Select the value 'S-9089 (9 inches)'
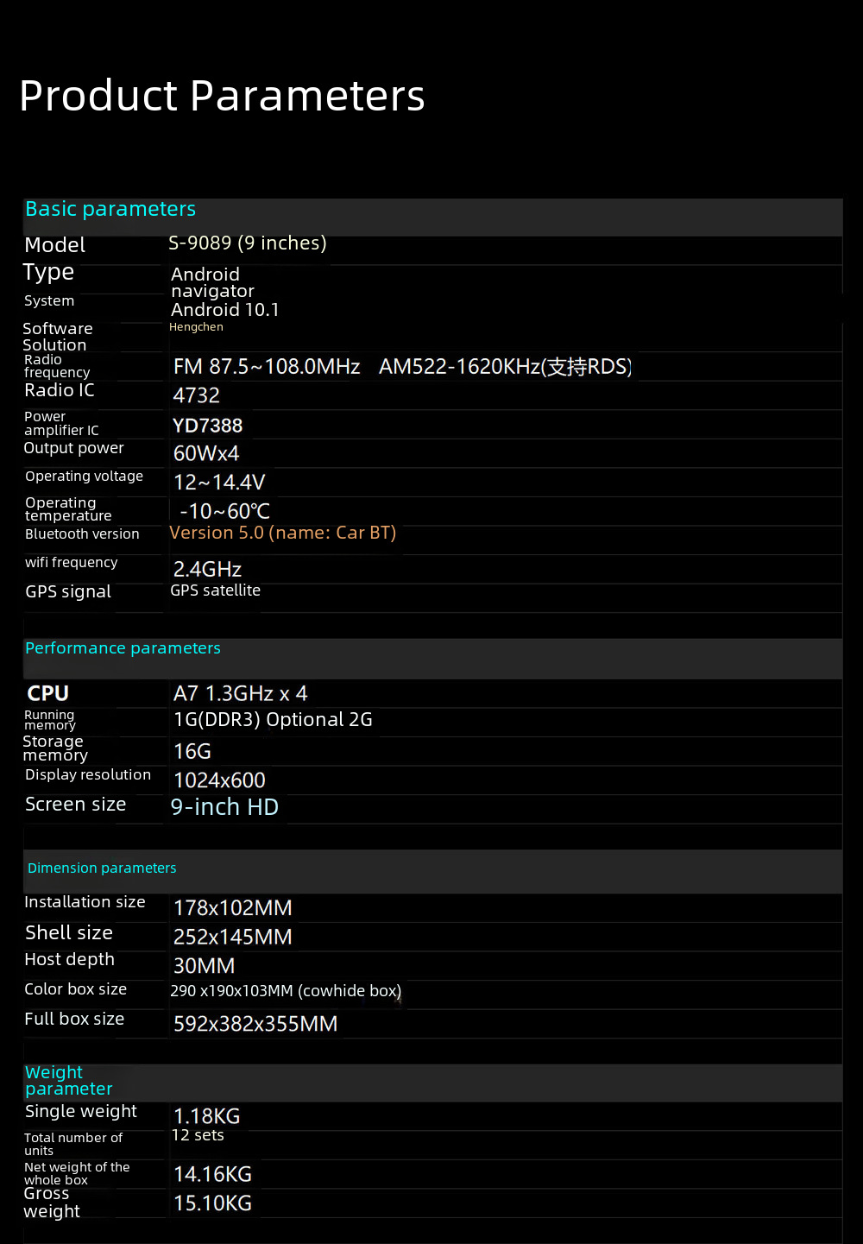863x1244 pixels. click(x=248, y=243)
